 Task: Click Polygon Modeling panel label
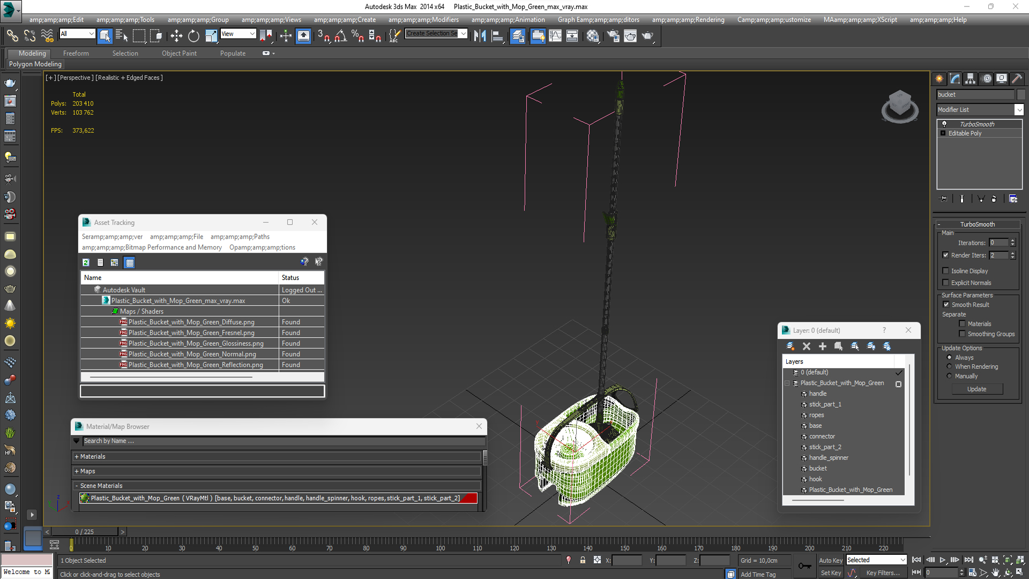(35, 64)
